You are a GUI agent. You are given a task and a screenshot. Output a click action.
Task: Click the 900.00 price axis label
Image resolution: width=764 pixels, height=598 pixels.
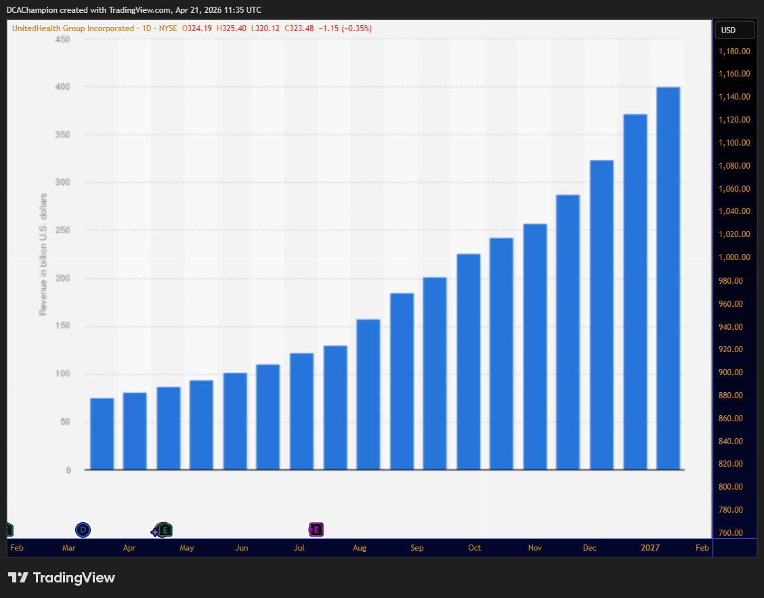[x=731, y=372]
